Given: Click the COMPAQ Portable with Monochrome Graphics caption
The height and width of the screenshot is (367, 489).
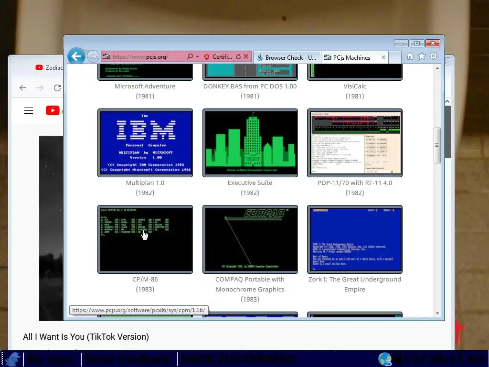Looking at the screenshot, I should (250, 284).
